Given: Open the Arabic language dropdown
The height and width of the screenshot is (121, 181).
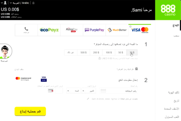Looking at the screenshot, I should (20, 3).
